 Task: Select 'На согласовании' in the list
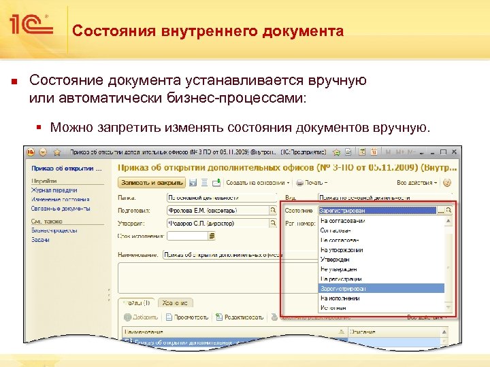tap(381, 221)
